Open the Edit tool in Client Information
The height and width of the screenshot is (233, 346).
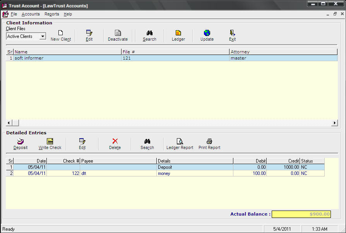point(90,35)
